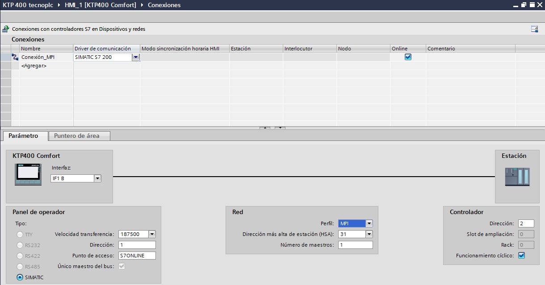Click the up arrow on the pane divider
Image resolution: width=545 pixels, height=285 pixels.
coord(265,127)
